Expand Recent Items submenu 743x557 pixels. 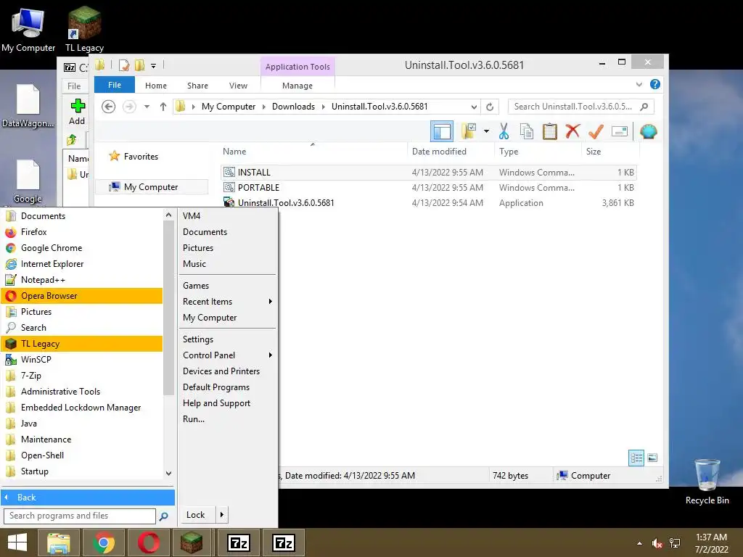click(228, 302)
